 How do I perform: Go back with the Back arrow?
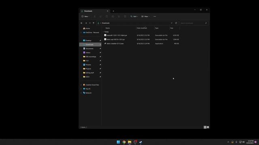point(82,23)
